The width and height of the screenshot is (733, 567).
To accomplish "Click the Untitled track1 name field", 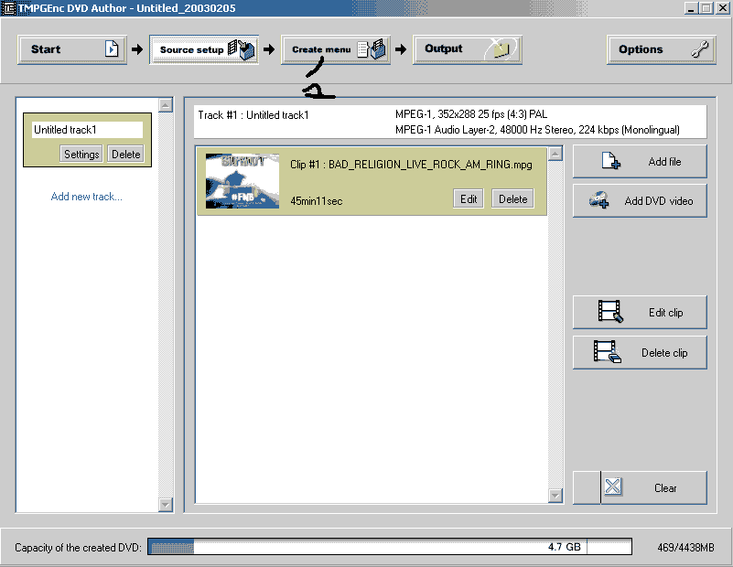I will point(88,129).
